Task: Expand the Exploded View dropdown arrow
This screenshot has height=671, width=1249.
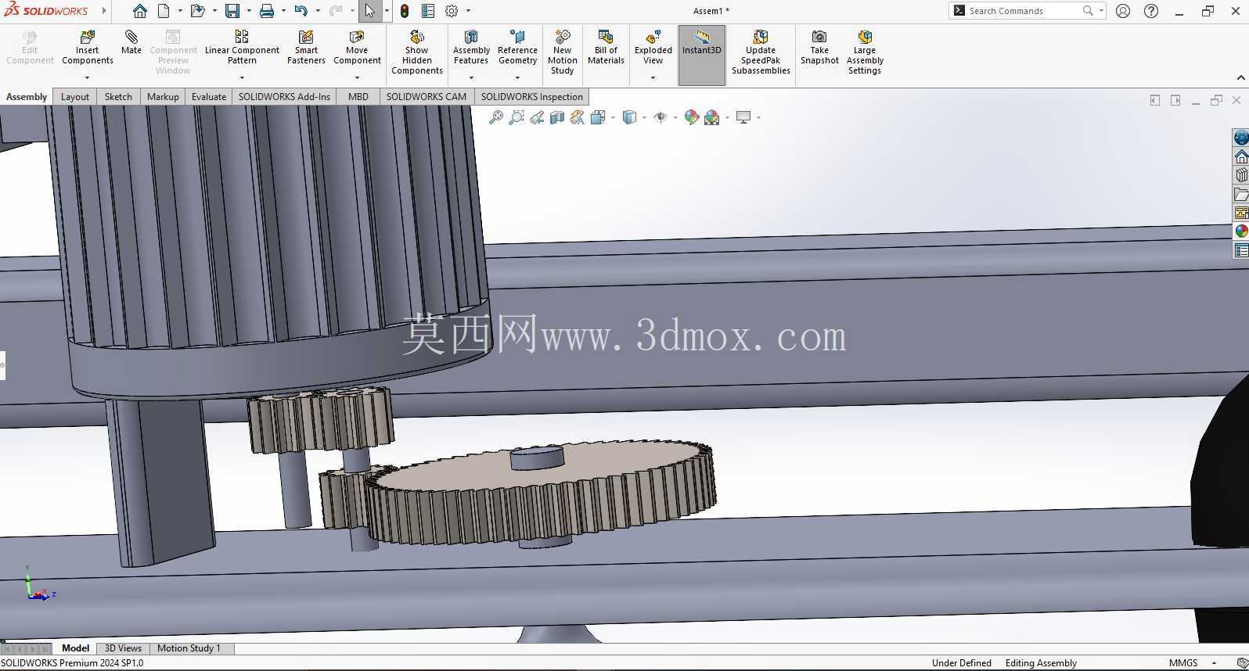Action: (x=653, y=77)
